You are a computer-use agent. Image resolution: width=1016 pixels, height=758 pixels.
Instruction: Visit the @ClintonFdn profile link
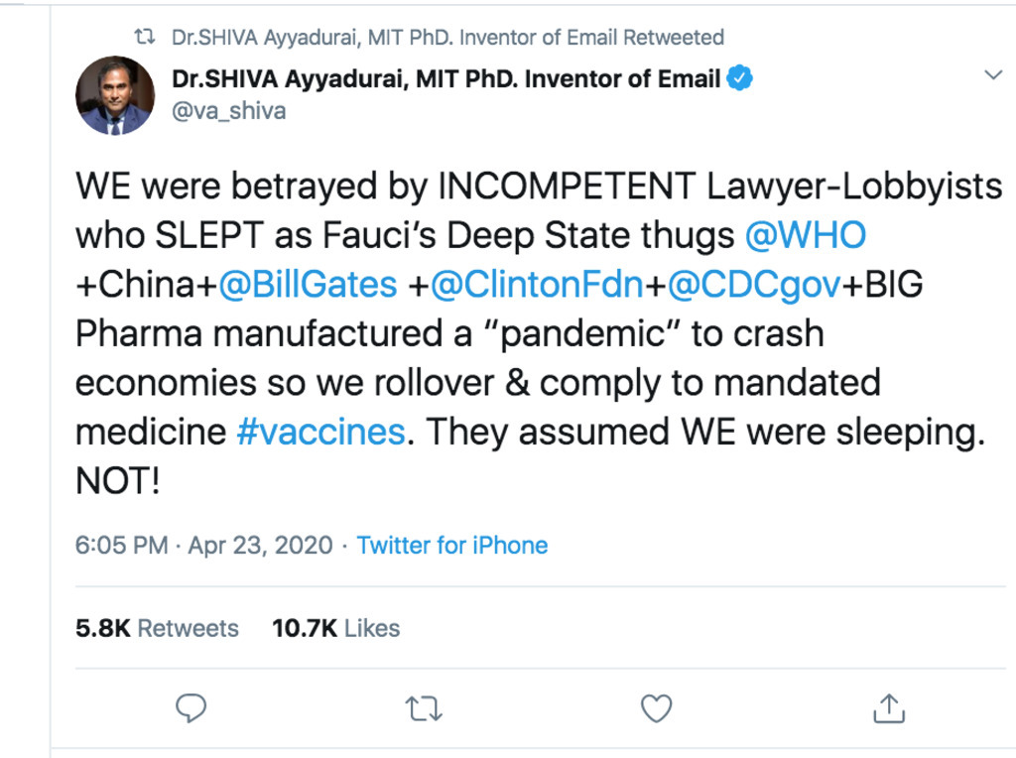[x=537, y=285]
